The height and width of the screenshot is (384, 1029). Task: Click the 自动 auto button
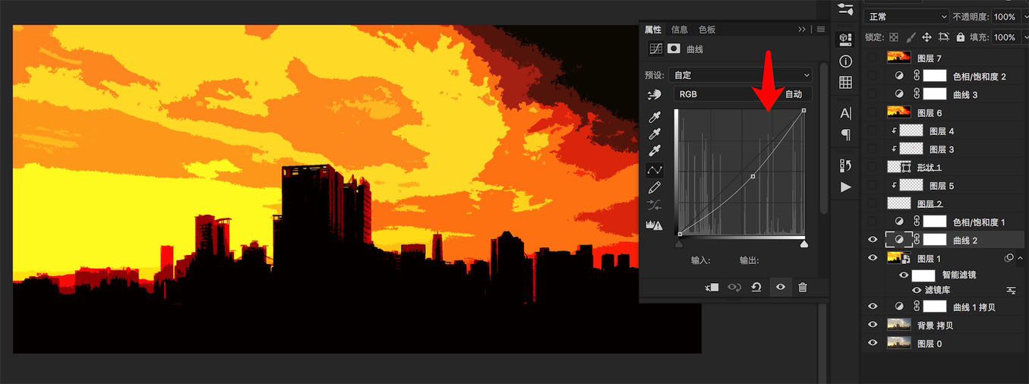[x=794, y=94]
